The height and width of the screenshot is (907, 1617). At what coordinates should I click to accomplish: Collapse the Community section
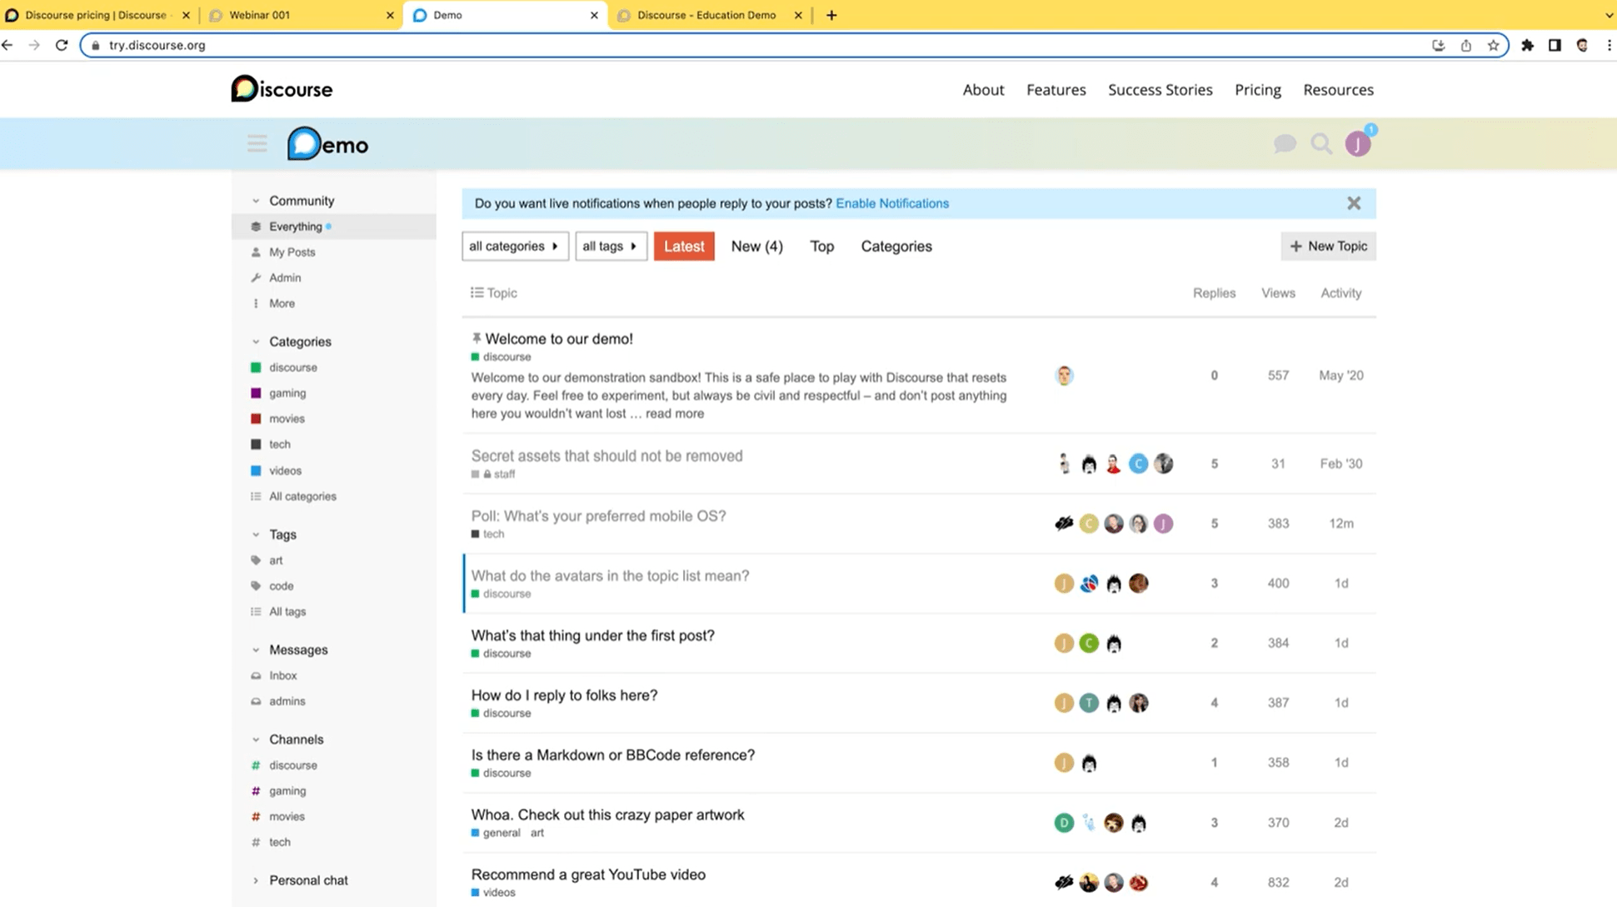coord(255,200)
